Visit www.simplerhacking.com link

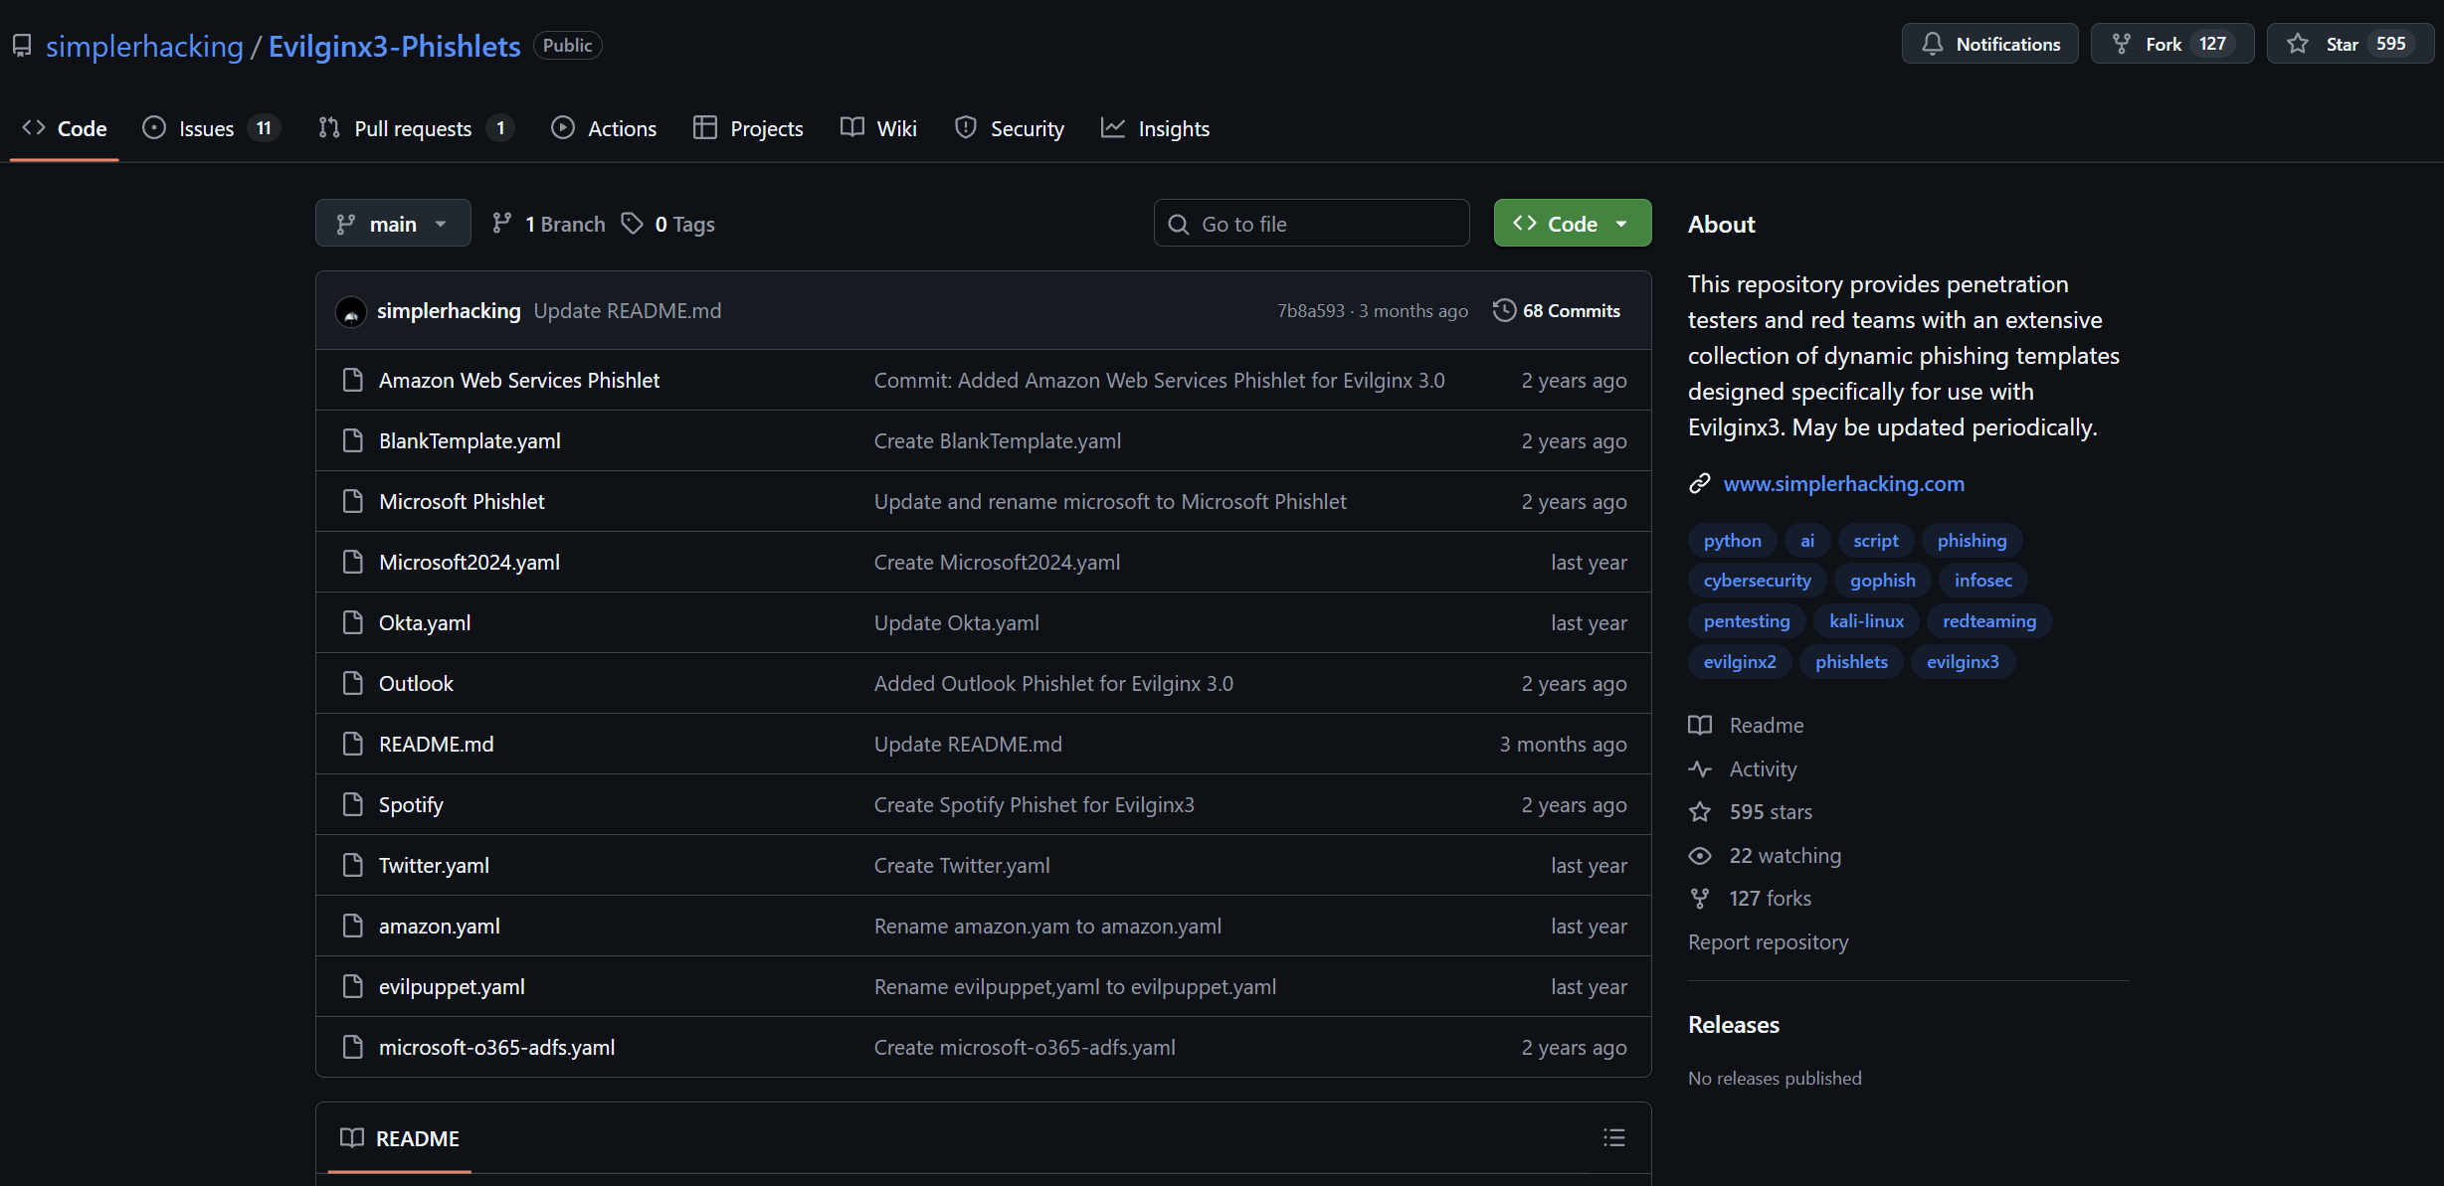[1843, 483]
